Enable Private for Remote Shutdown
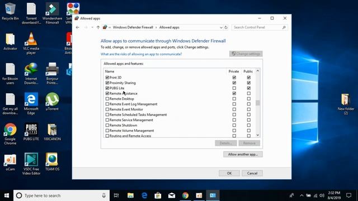This screenshot has width=358, height=201. (234, 125)
